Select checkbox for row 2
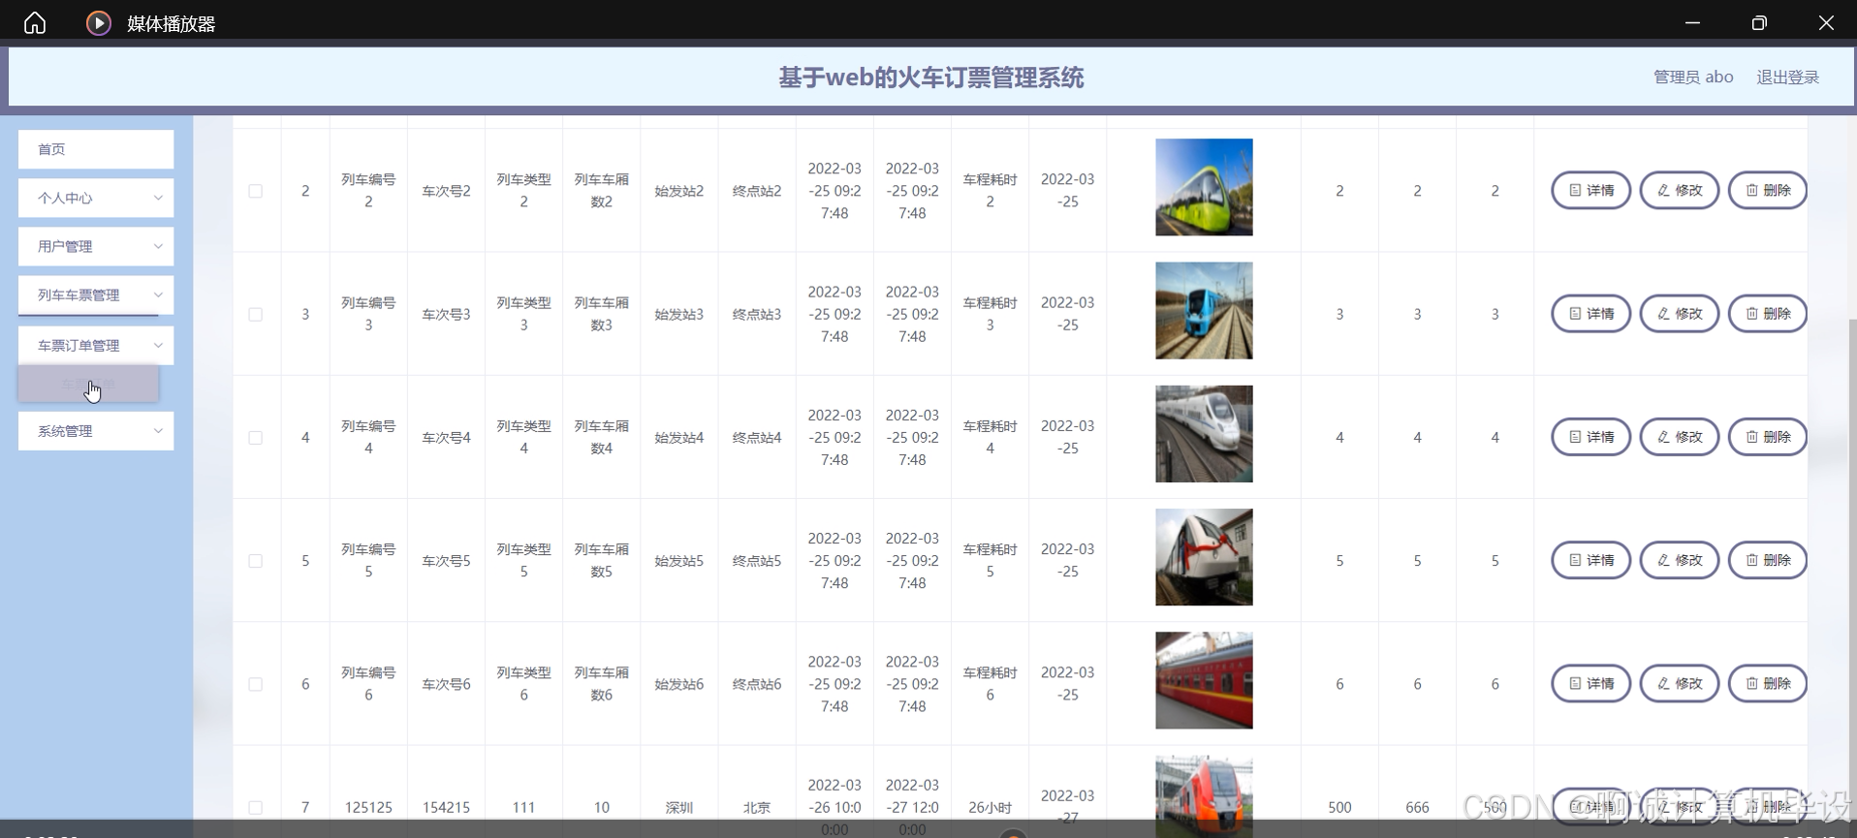The width and height of the screenshot is (1857, 838). click(x=256, y=191)
